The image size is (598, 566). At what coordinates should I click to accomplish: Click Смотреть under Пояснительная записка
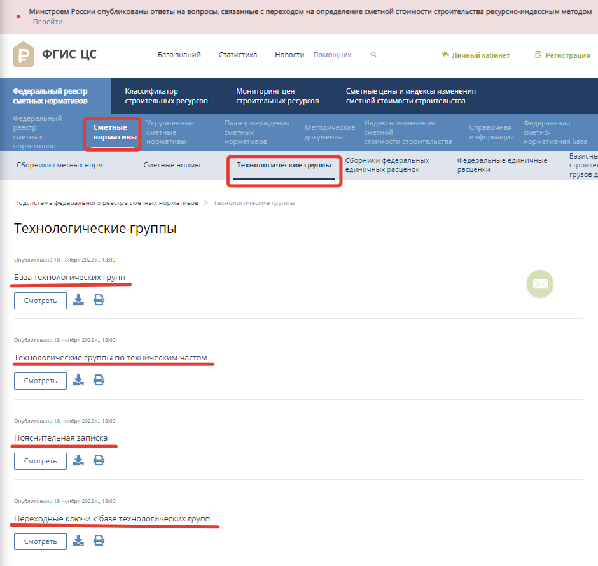point(41,461)
